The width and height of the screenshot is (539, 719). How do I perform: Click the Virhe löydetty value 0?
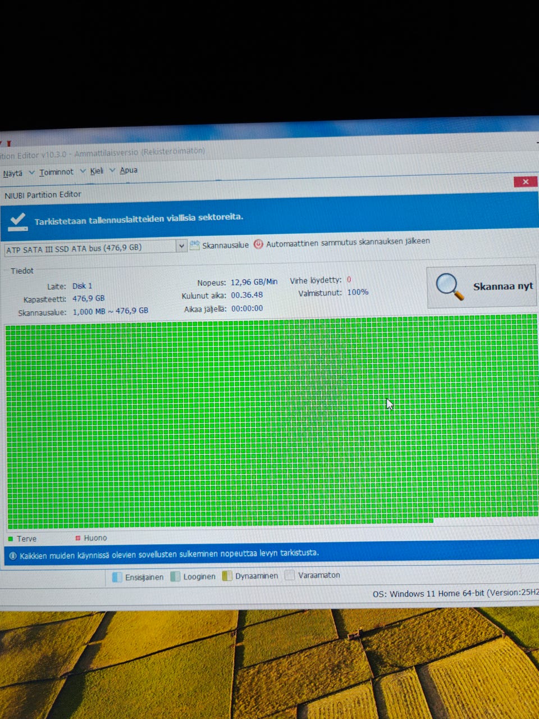349,279
